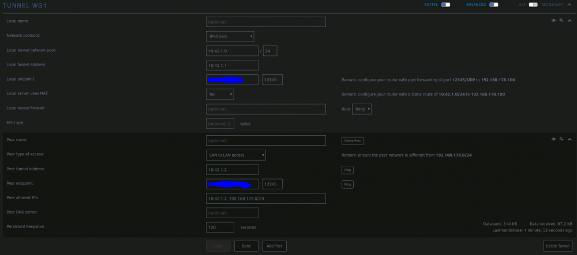
Task: Click the Local name input field
Action: pos(265,22)
